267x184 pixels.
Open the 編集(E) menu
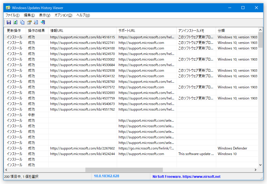tap(29, 15)
